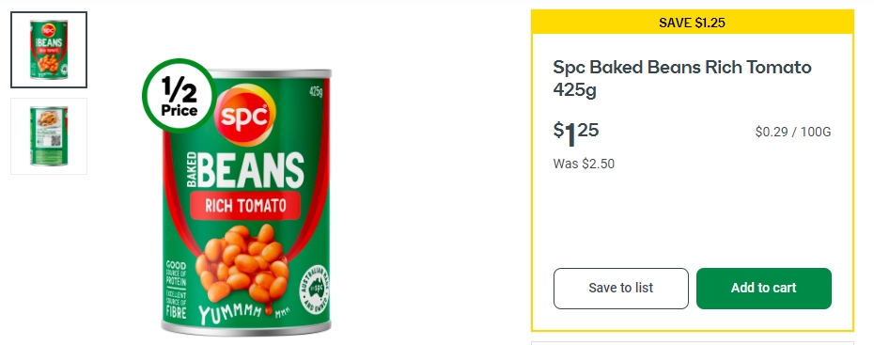This screenshot has width=874, height=345.
Task: Click the Save to list button
Action: (x=621, y=289)
